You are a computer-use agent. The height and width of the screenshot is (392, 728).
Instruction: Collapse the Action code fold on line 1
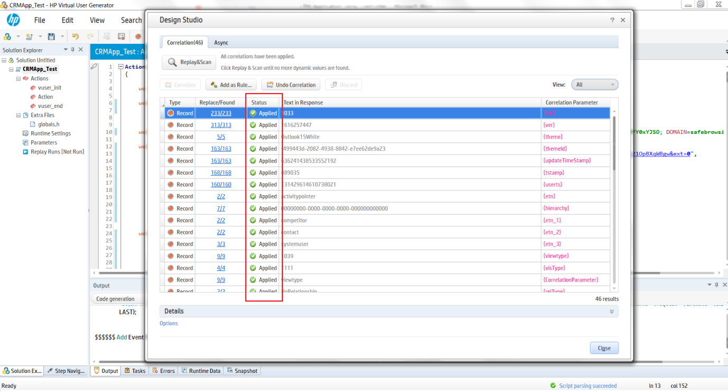pyautogui.click(x=121, y=67)
